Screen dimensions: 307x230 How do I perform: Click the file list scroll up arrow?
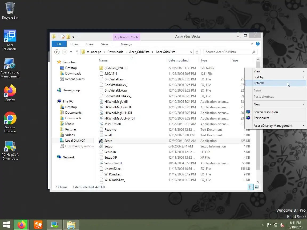258,59
